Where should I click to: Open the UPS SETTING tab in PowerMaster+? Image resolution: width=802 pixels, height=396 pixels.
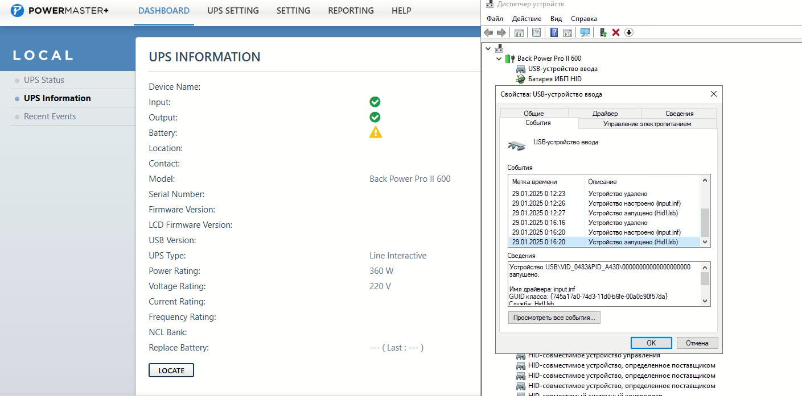(x=233, y=11)
